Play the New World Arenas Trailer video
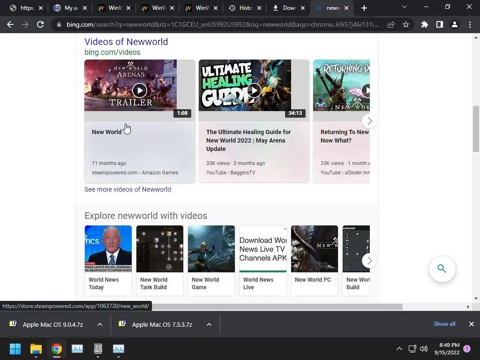 [x=140, y=90]
